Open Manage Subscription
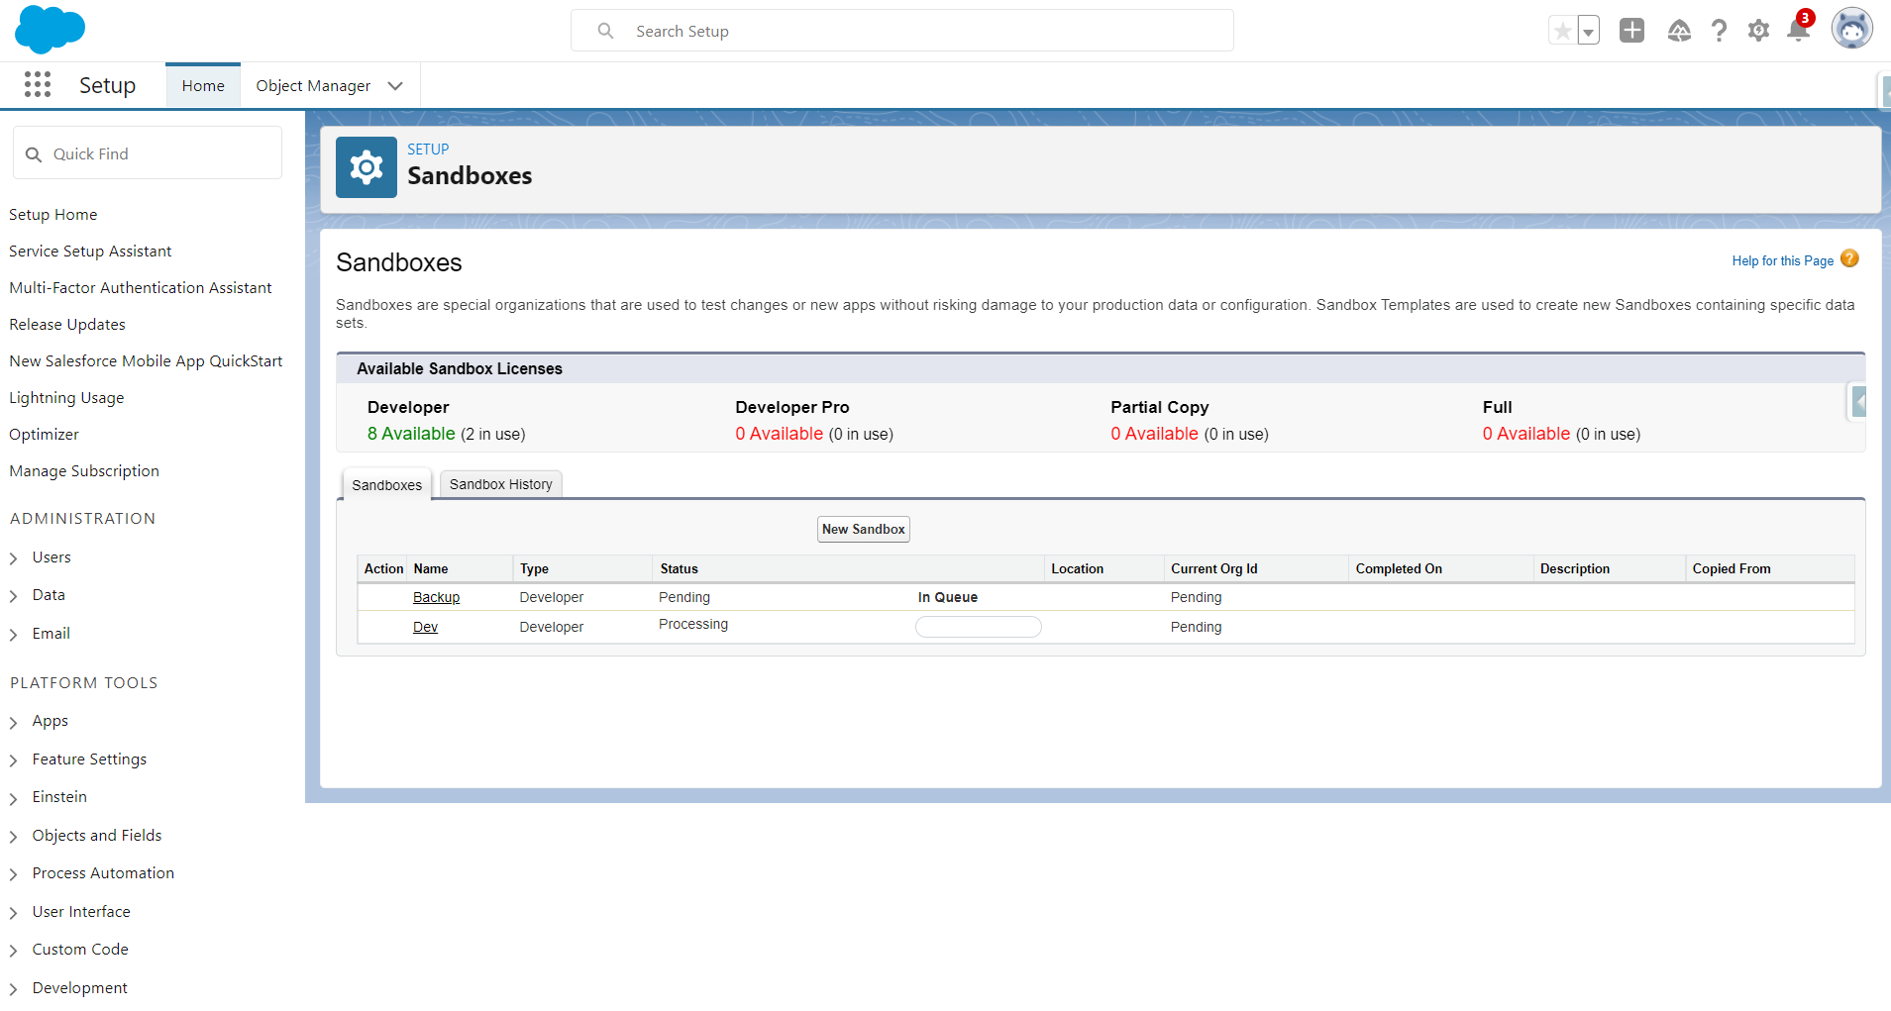Image resolution: width=1891 pixels, height=1011 pixels. 84,471
